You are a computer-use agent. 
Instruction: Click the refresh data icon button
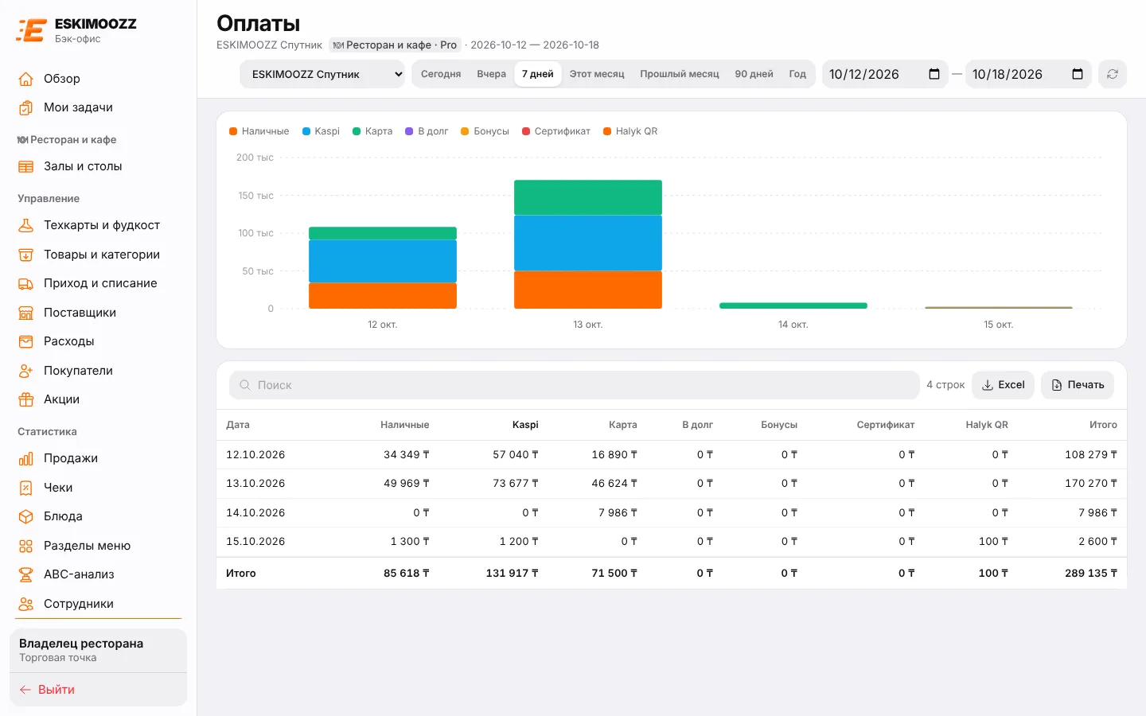[x=1113, y=74]
